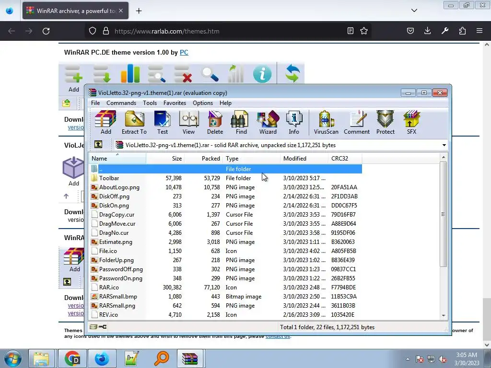The image size is (491, 368).
Task: Select the REV.ico file row
Action: [x=225, y=314]
